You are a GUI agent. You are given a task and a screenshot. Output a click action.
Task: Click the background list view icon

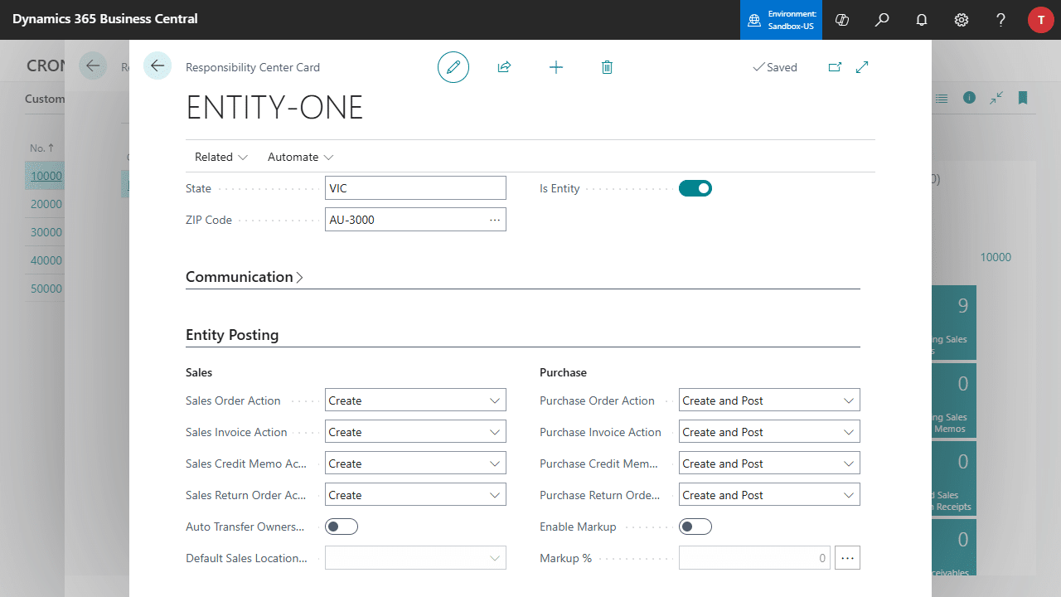point(942,98)
